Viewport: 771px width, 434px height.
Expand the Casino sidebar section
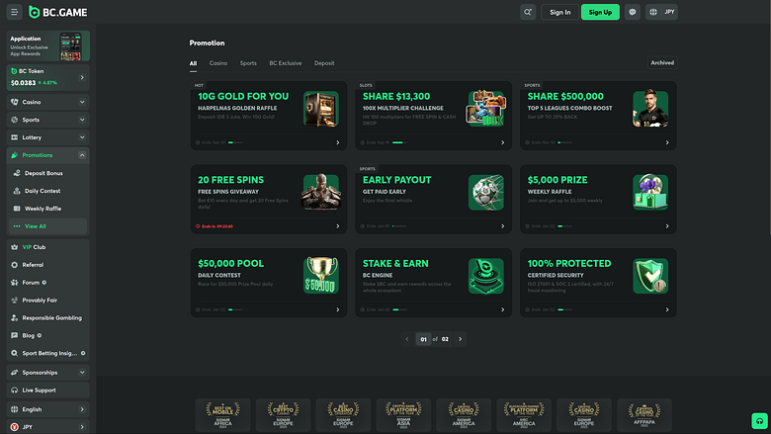pyautogui.click(x=47, y=102)
